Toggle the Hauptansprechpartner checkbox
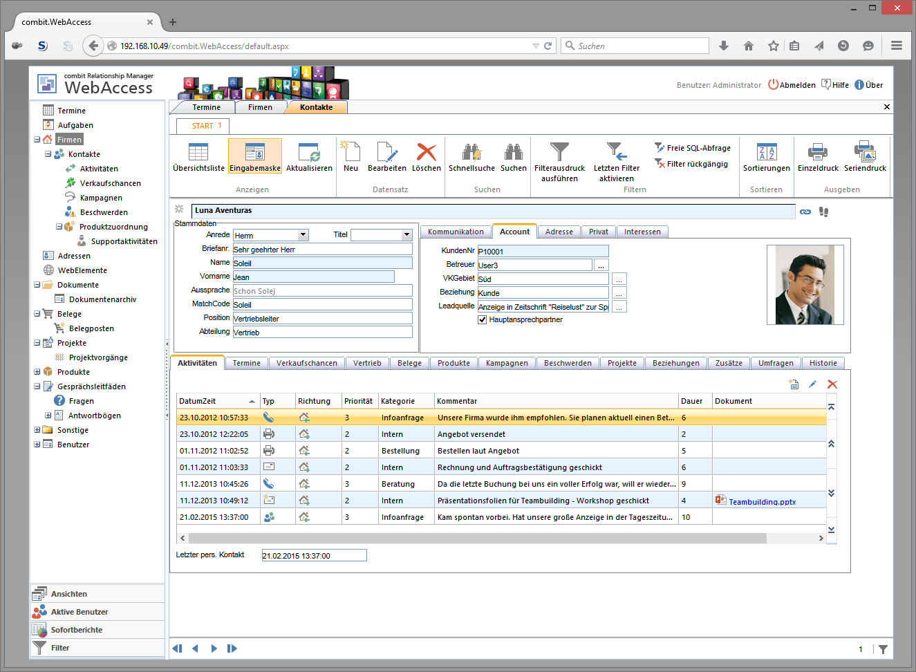This screenshot has height=672, width=916. pyautogui.click(x=483, y=320)
